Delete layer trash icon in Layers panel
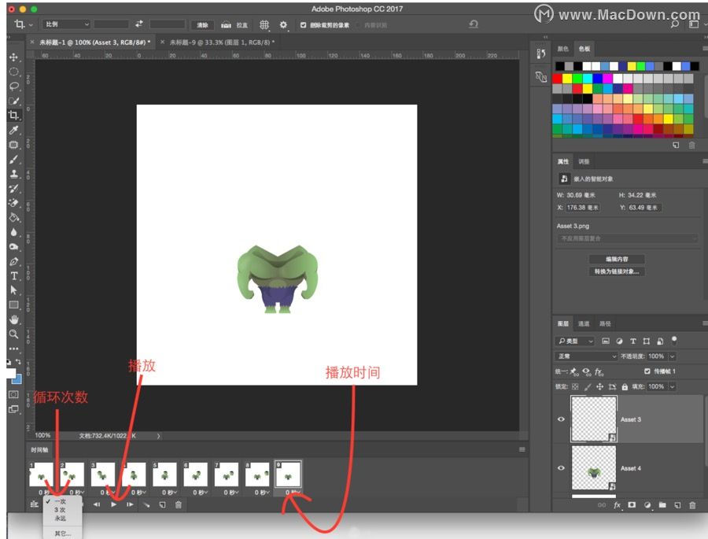The image size is (708, 539). (692, 505)
